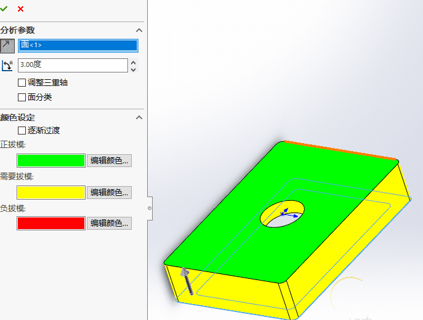The image size is (423, 320).
Task: Click the panel splitter collapse handle
Action: [x=150, y=208]
